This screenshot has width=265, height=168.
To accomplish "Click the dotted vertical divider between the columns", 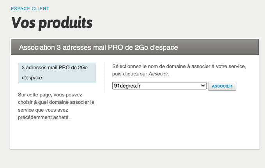I will click(x=104, y=78).
